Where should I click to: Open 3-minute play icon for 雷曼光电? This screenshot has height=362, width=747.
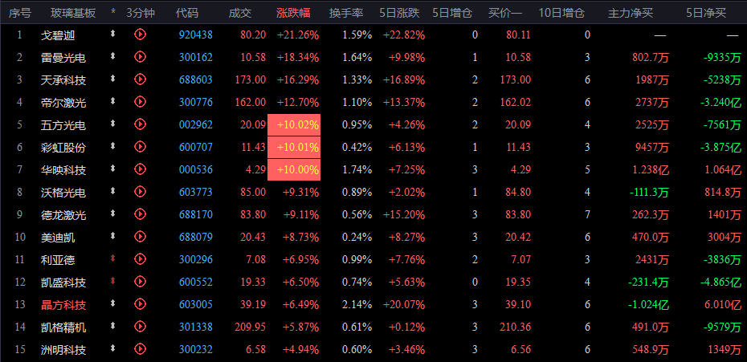click(x=140, y=57)
